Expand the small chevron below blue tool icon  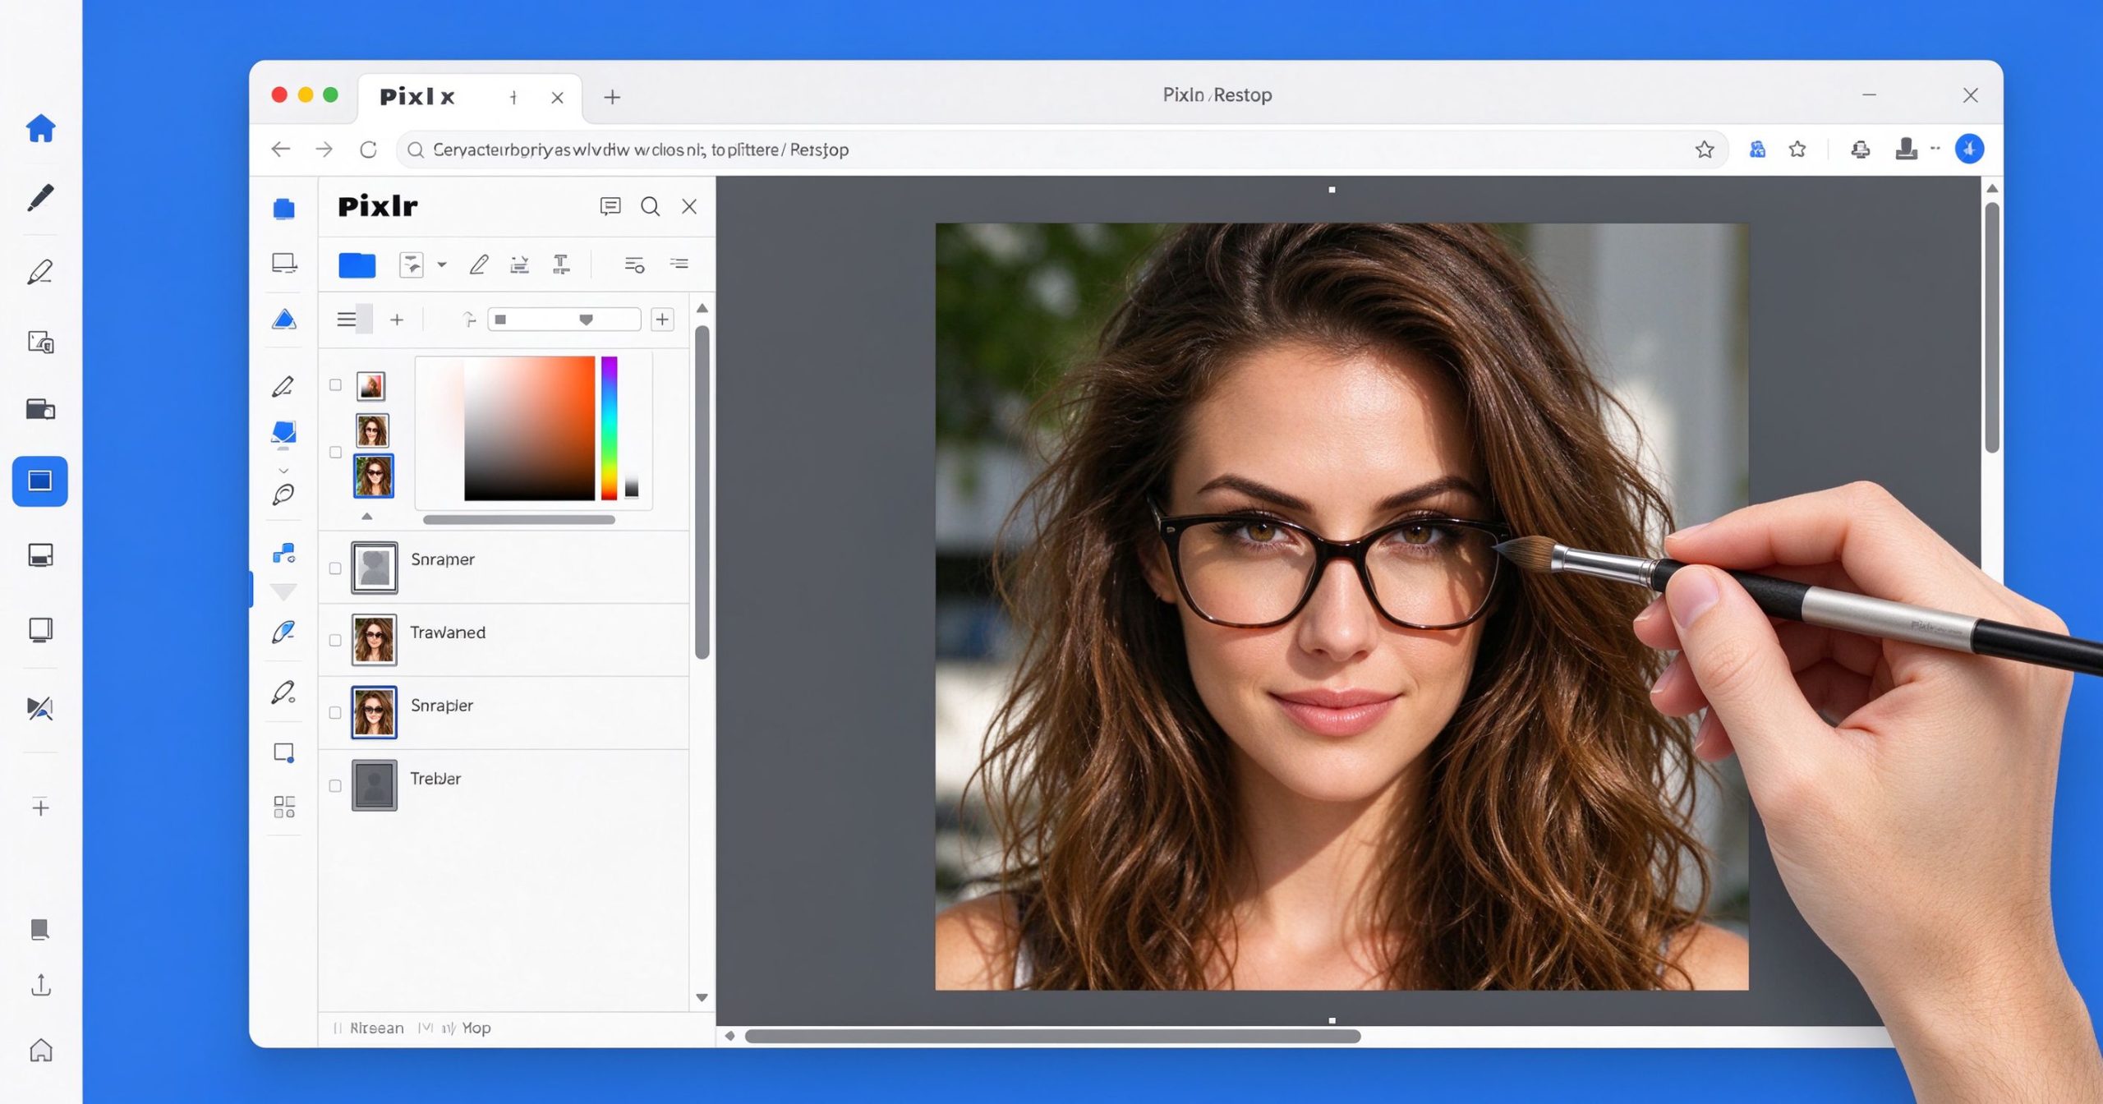pyautogui.click(x=283, y=471)
